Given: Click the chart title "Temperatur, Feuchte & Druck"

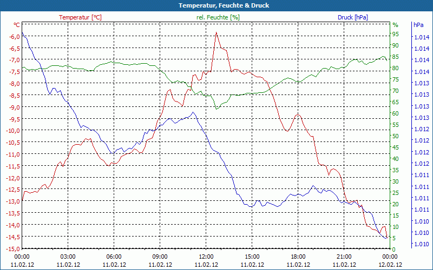Looking at the screenshot, I should [x=224, y=5].
